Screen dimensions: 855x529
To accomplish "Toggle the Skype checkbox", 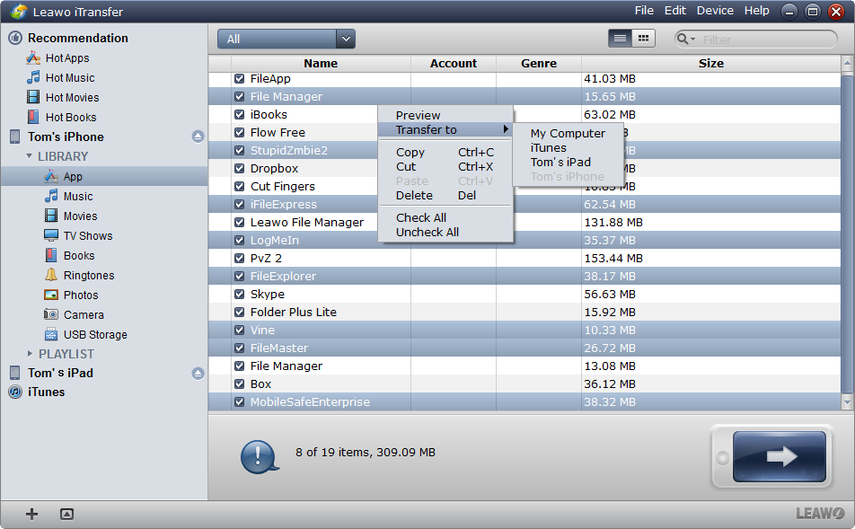I will [x=239, y=294].
